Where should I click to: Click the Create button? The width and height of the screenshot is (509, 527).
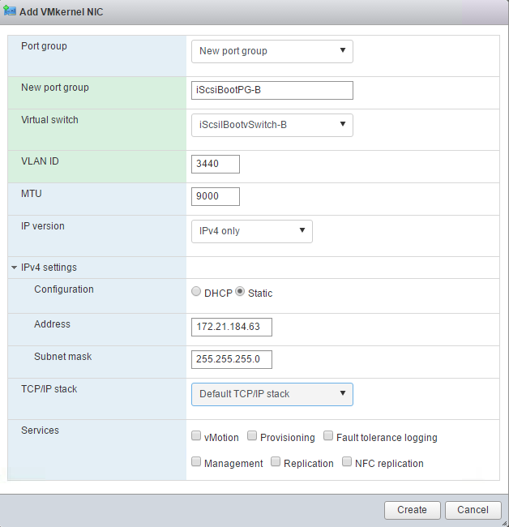(412, 510)
